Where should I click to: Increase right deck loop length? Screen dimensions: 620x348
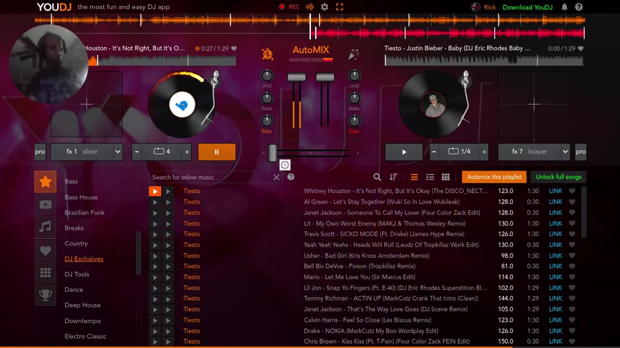tap(484, 152)
